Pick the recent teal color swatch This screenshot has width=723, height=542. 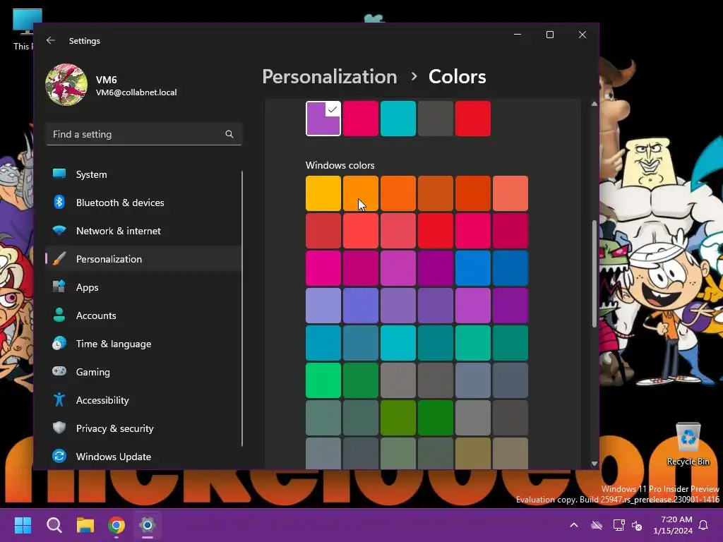pos(398,119)
